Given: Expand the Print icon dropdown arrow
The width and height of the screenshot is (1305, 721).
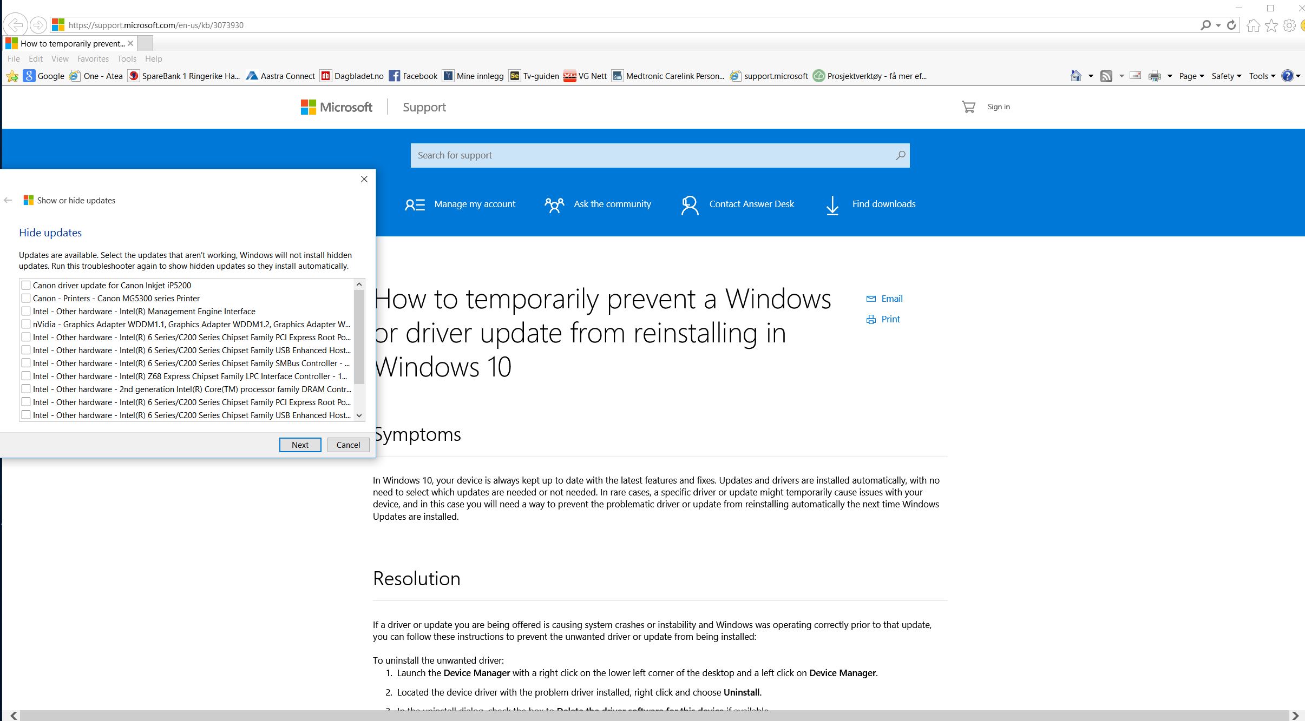Looking at the screenshot, I should click(x=1169, y=76).
